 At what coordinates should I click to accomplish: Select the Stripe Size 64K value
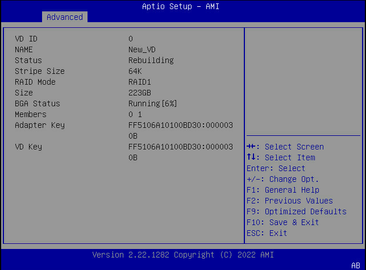(x=135, y=71)
